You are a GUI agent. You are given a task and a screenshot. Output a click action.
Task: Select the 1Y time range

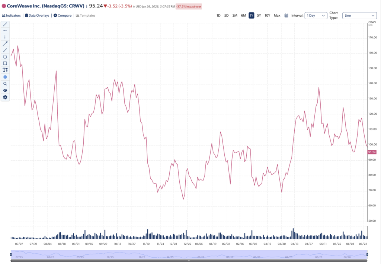coord(252,16)
